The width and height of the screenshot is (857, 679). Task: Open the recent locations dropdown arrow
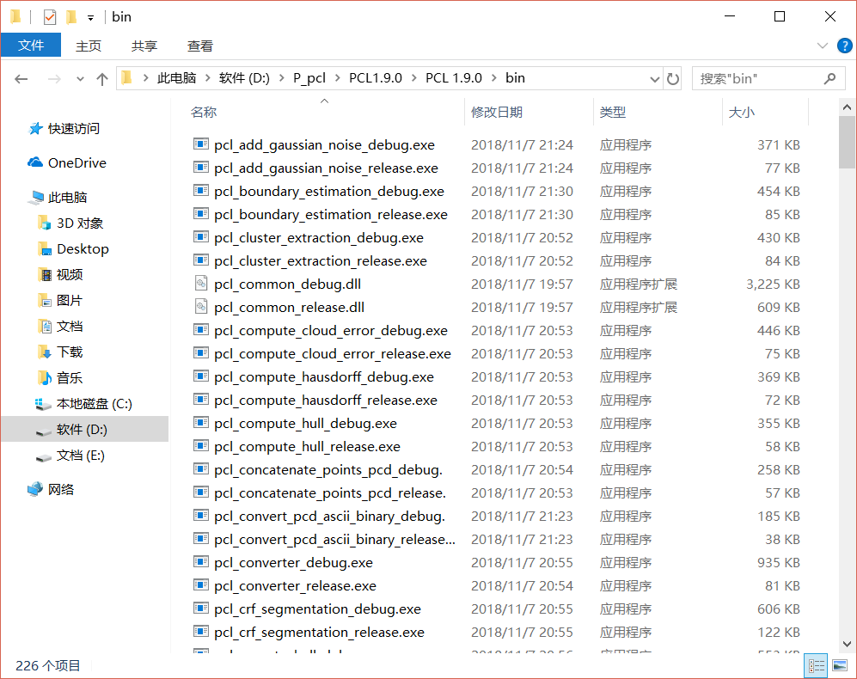pyautogui.click(x=80, y=79)
